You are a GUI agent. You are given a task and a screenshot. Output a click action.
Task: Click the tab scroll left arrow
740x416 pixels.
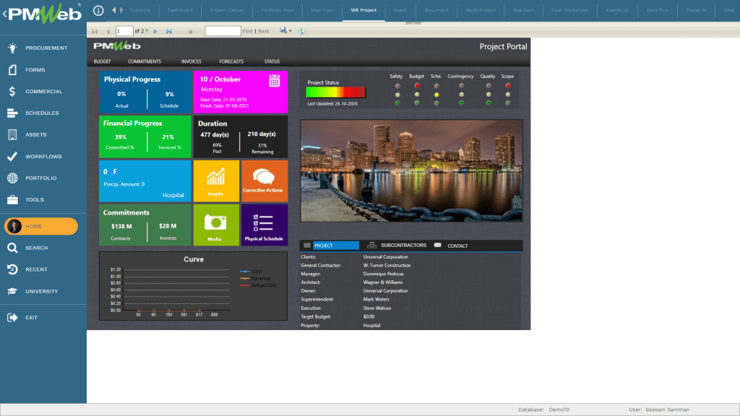coord(113,10)
